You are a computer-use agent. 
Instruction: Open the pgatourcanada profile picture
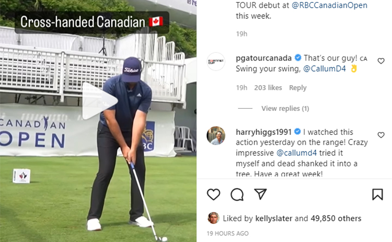click(216, 62)
